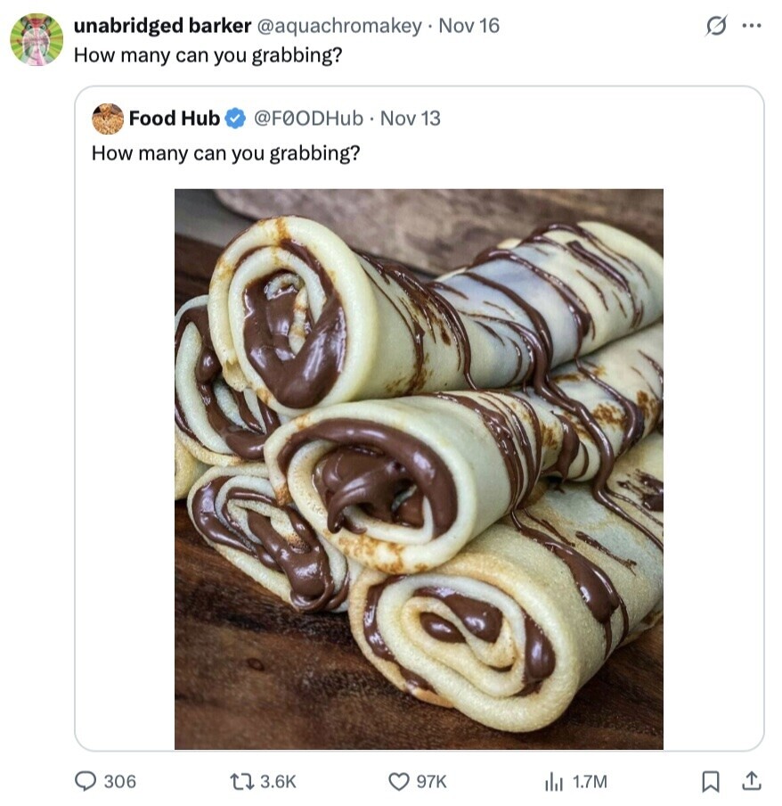This screenshot has height=806, width=782.
Task: Click the Food Hub avatar in quoted post
Action: pyautogui.click(x=108, y=119)
